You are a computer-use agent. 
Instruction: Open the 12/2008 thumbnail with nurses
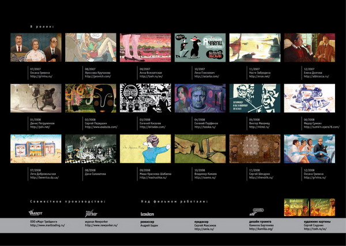coord(309,149)
